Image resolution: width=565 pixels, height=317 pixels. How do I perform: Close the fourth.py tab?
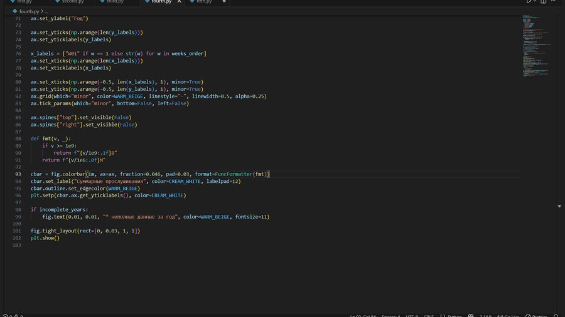[178, 2]
